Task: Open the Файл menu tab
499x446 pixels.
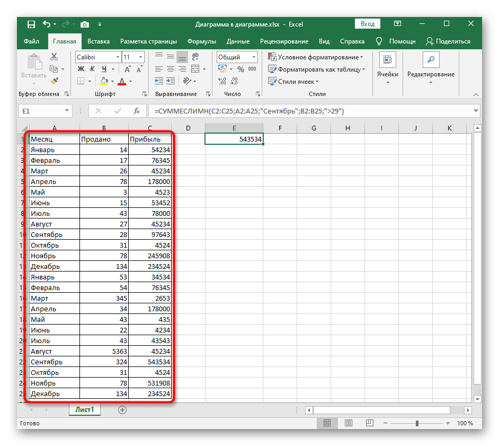Action: coord(31,41)
